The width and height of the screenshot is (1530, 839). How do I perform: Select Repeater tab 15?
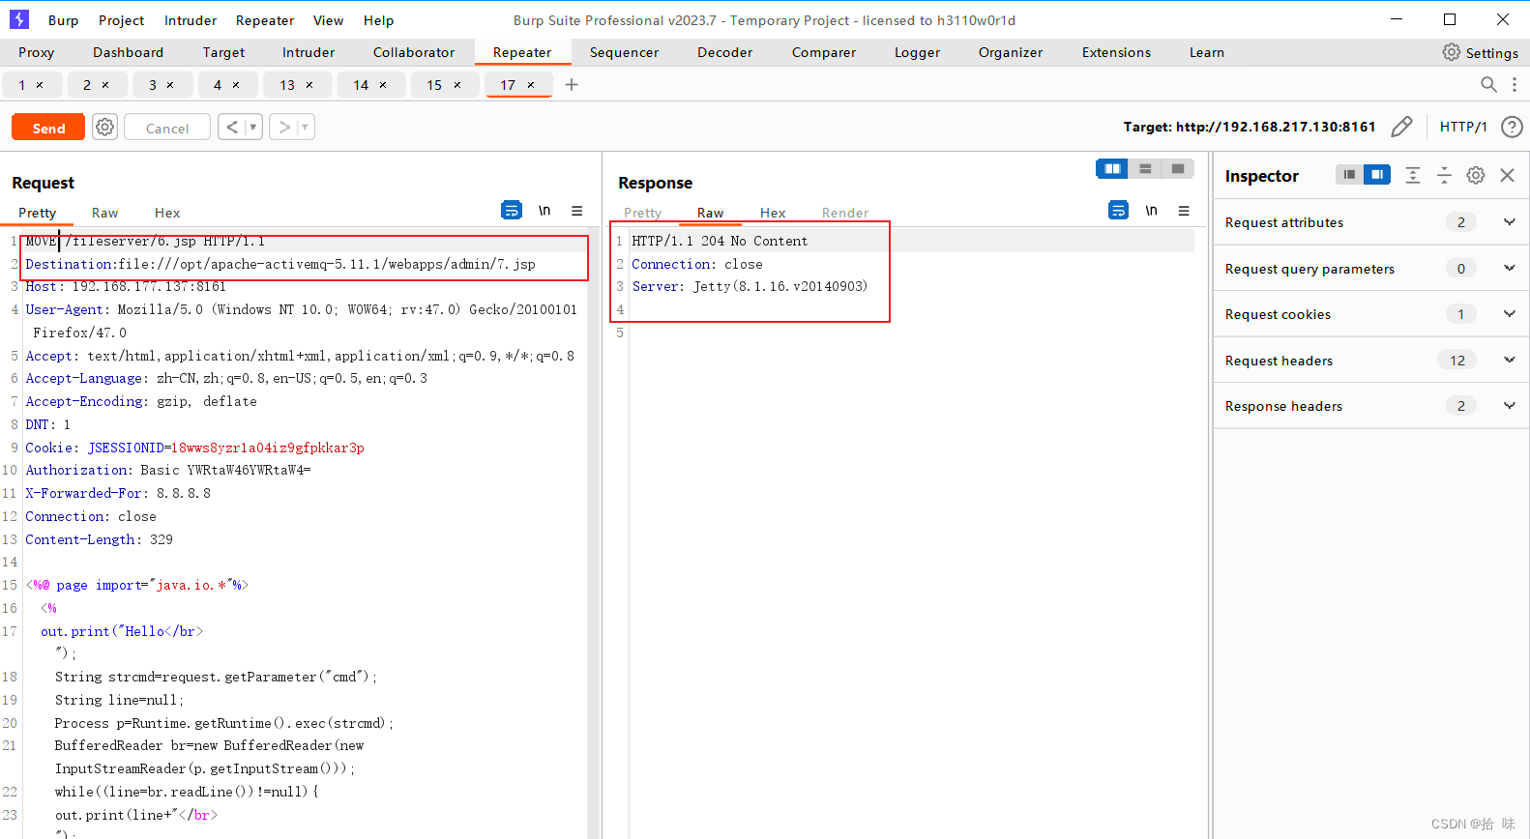click(x=434, y=85)
